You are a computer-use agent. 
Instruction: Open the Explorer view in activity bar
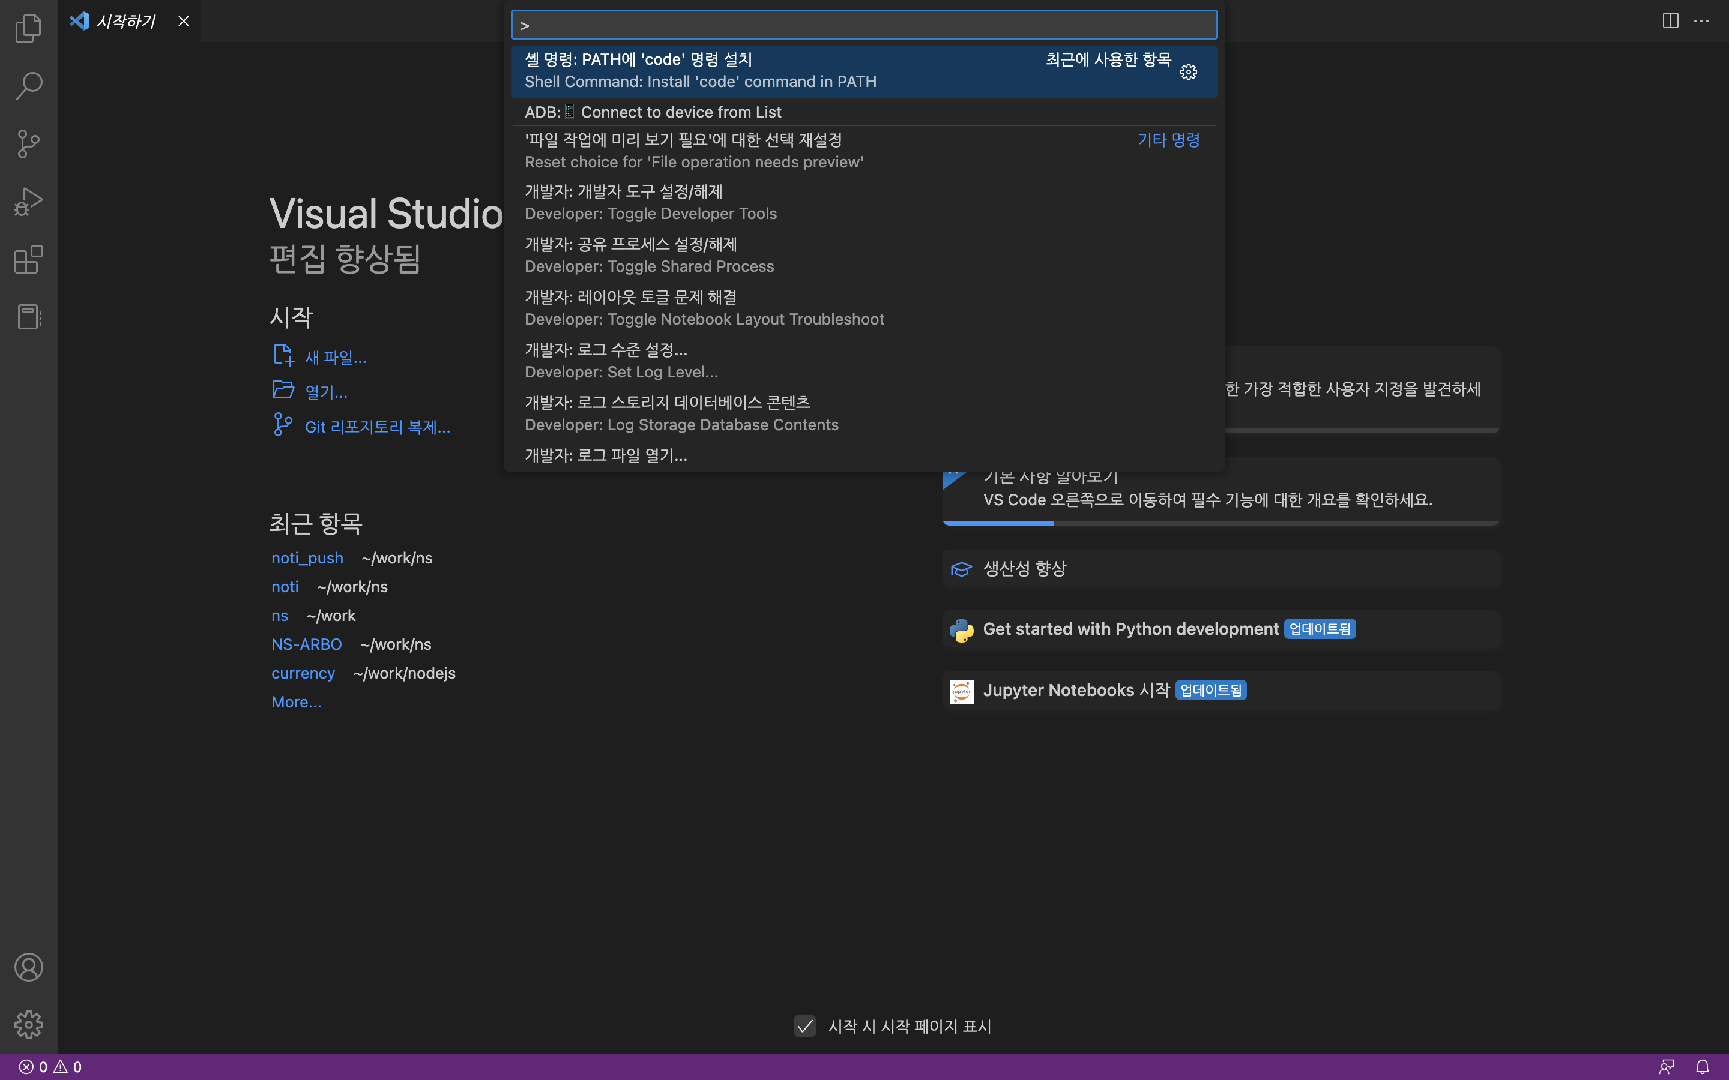pyautogui.click(x=29, y=29)
